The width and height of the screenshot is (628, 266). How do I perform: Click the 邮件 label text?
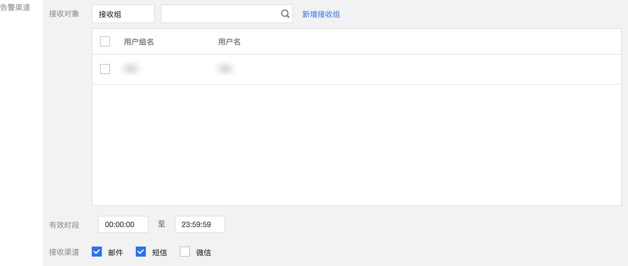tap(115, 253)
